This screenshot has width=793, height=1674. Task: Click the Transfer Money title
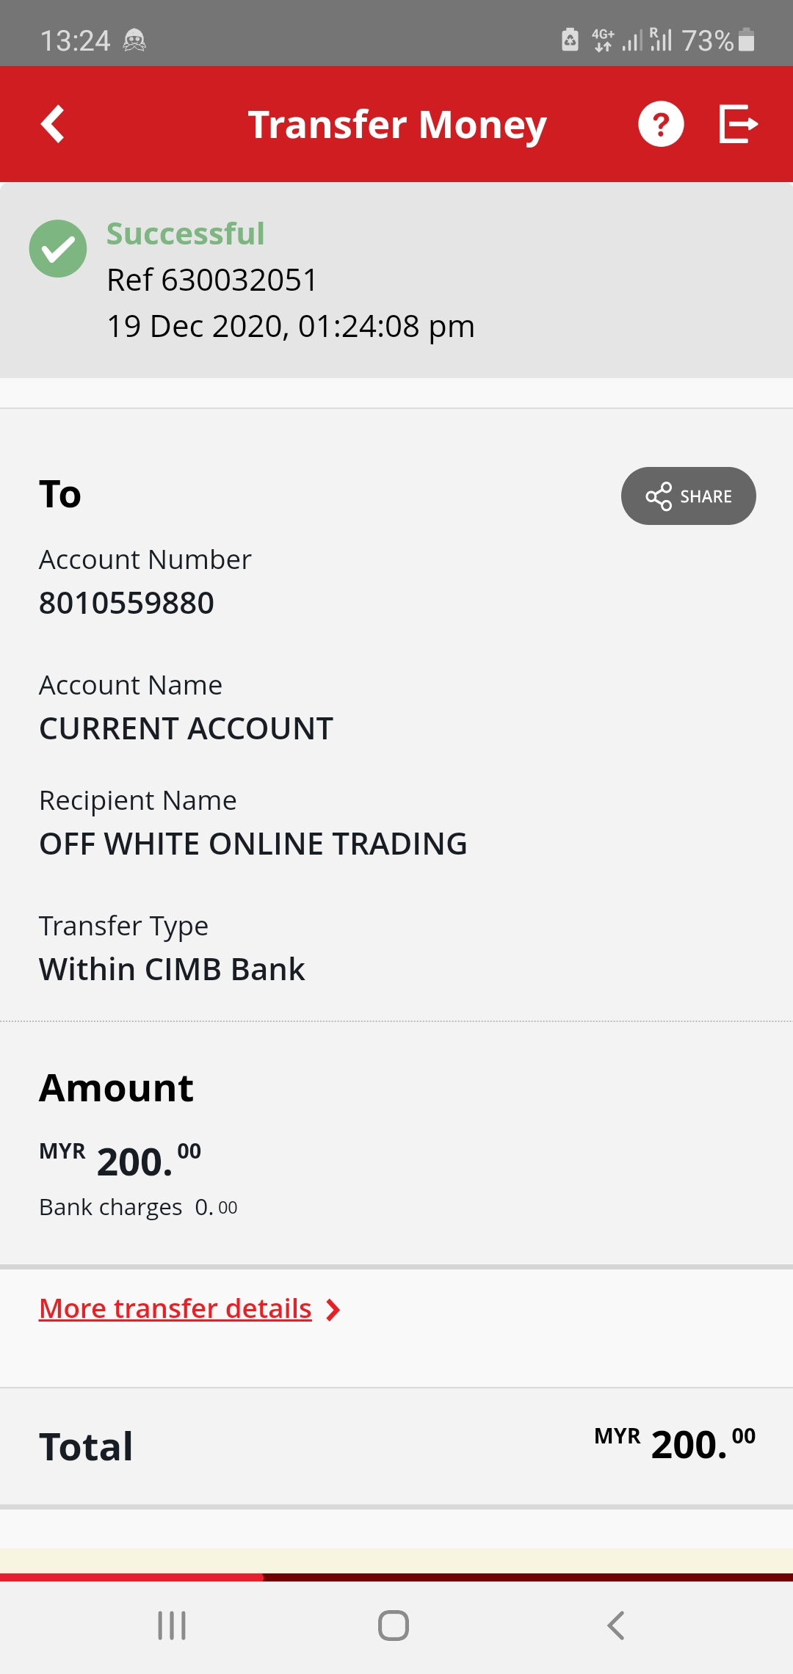coord(397,125)
